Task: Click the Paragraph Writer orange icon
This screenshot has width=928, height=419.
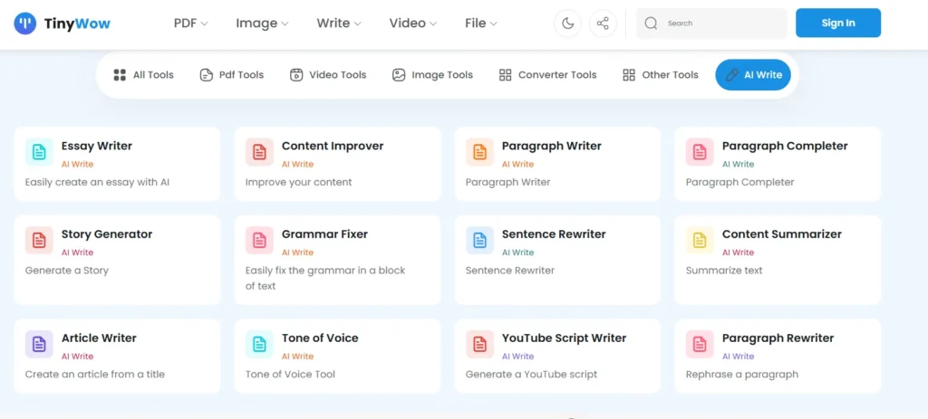Action: pos(479,153)
